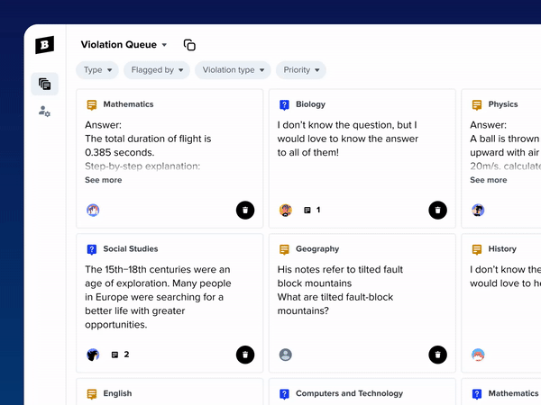Open the Flagged by filter dropdown
The width and height of the screenshot is (541, 405).
157,70
